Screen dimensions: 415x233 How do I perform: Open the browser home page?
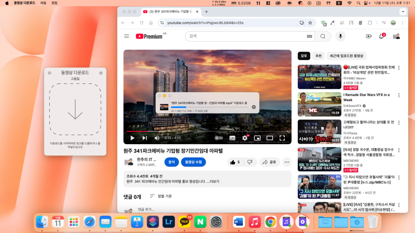[x=151, y=23]
